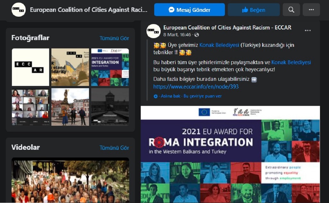Image resolution: width=329 pixels, height=203 pixels.
Task: Open the ECCAR logo photo thumbnail
Action: click(x=31, y=67)
